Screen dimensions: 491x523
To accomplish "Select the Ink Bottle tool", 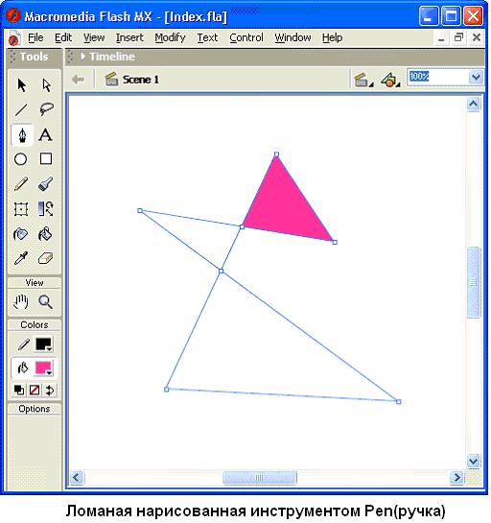I will (x=21, y=234).
